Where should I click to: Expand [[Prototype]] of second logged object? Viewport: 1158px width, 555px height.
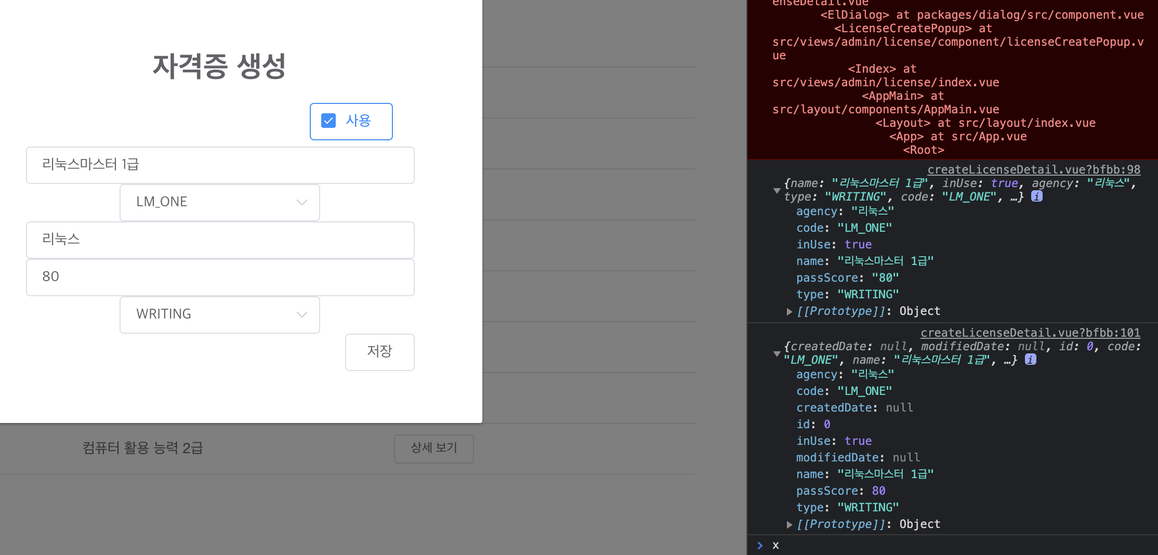click(789, 524)
